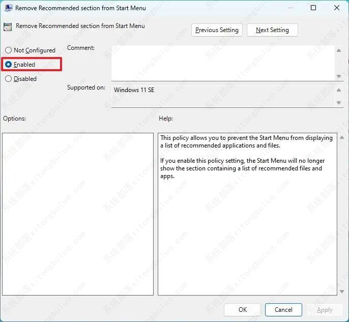Select the Disabled radio option

coord(8,79)
